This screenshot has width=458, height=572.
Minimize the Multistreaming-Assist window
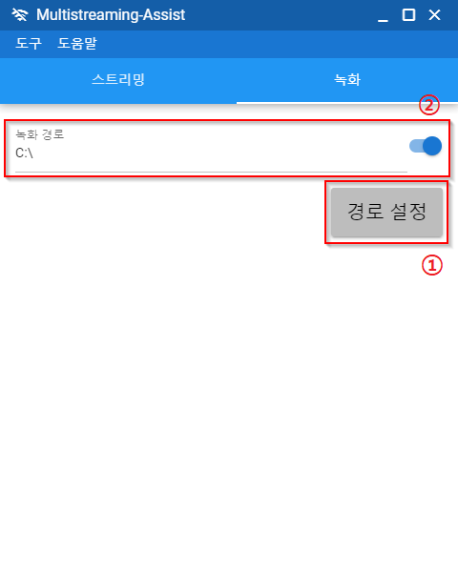[383, 15]
